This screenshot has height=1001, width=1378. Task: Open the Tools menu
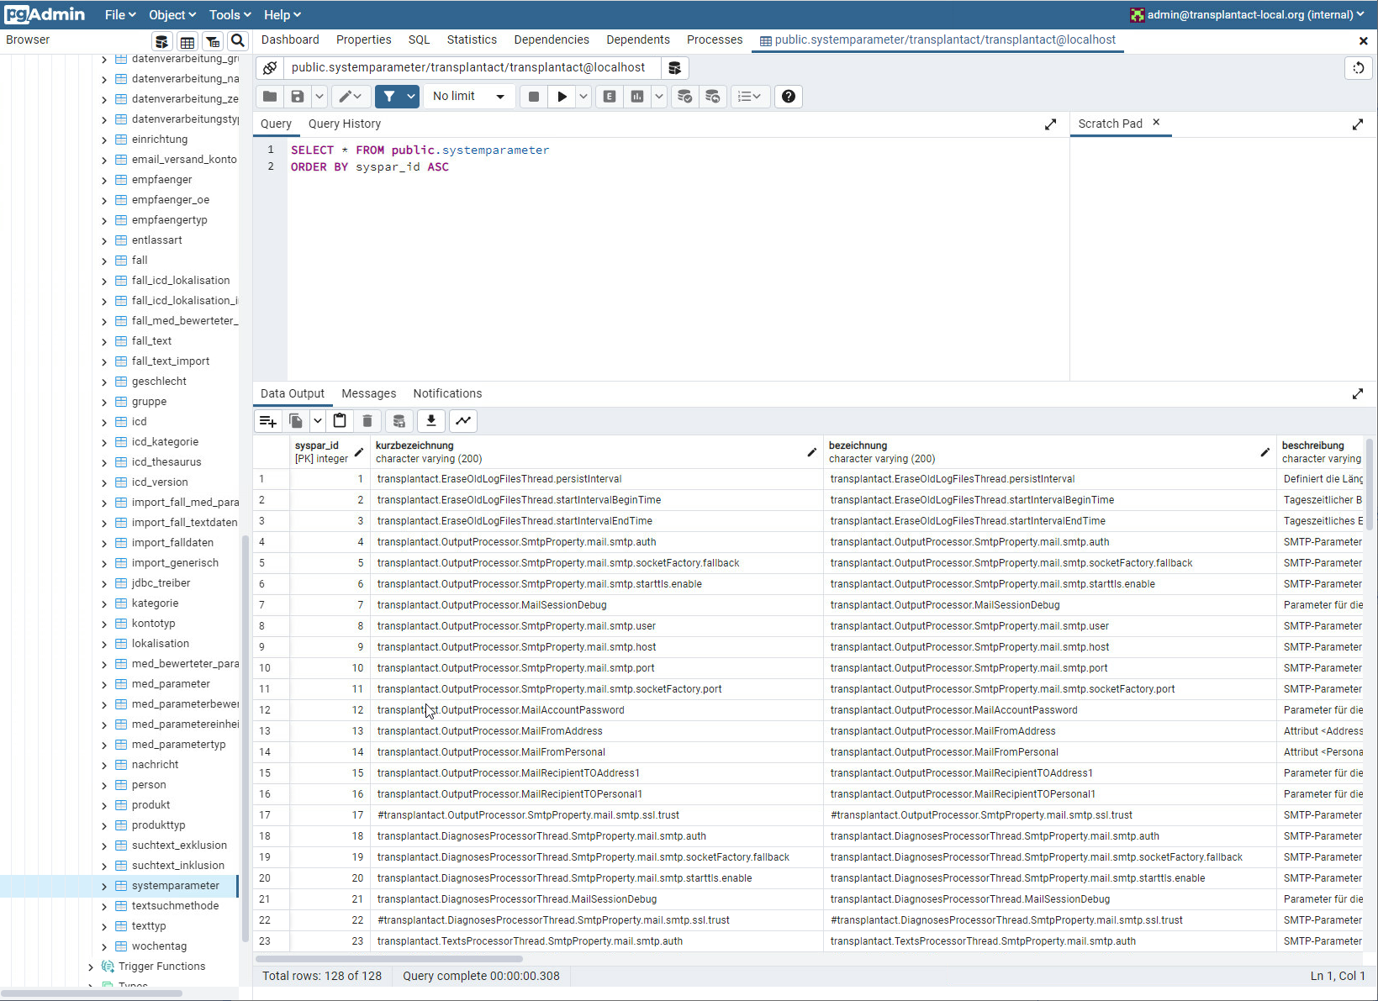point(230,15)
